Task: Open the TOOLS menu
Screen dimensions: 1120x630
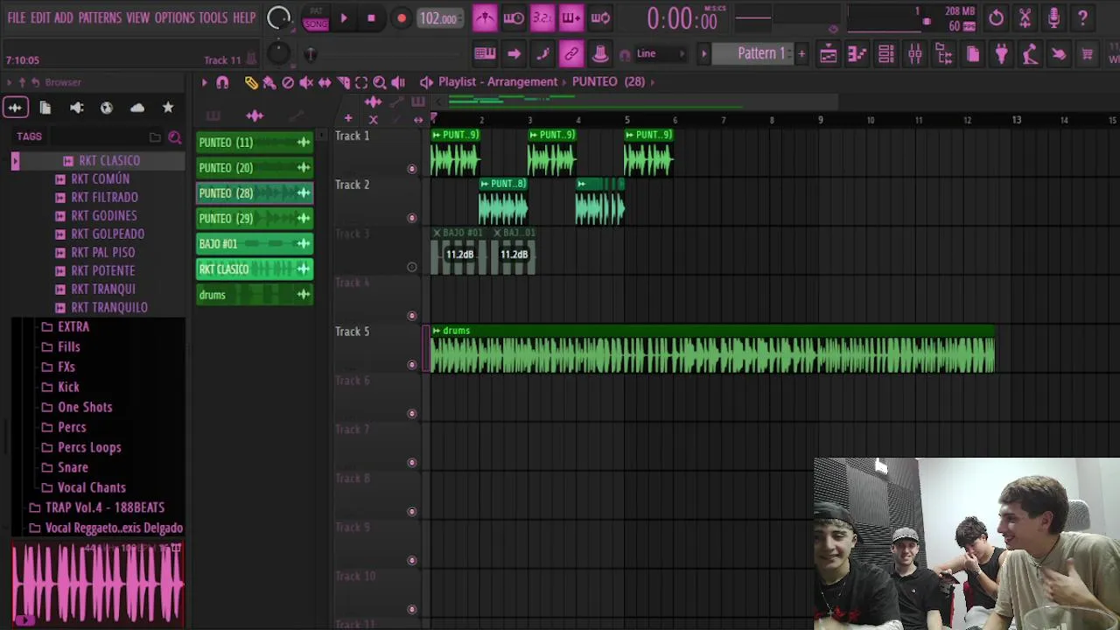Action: [x=213, y=17]
